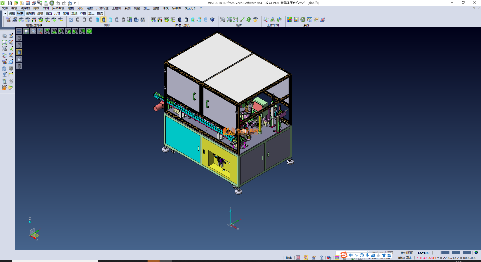Expand the hamburger menu in viewport toolbar
The width and height of the screenshot is (481, 262).
(19, 31)
